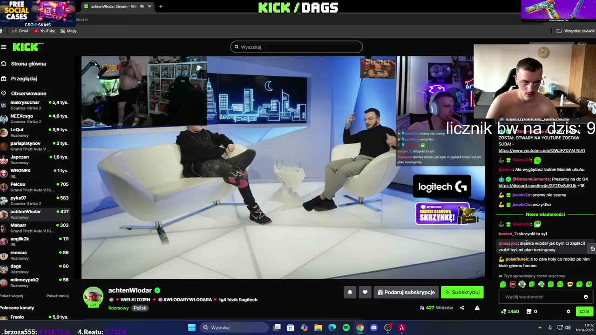Open the Gmail bookmark

(x=20, y=31)
